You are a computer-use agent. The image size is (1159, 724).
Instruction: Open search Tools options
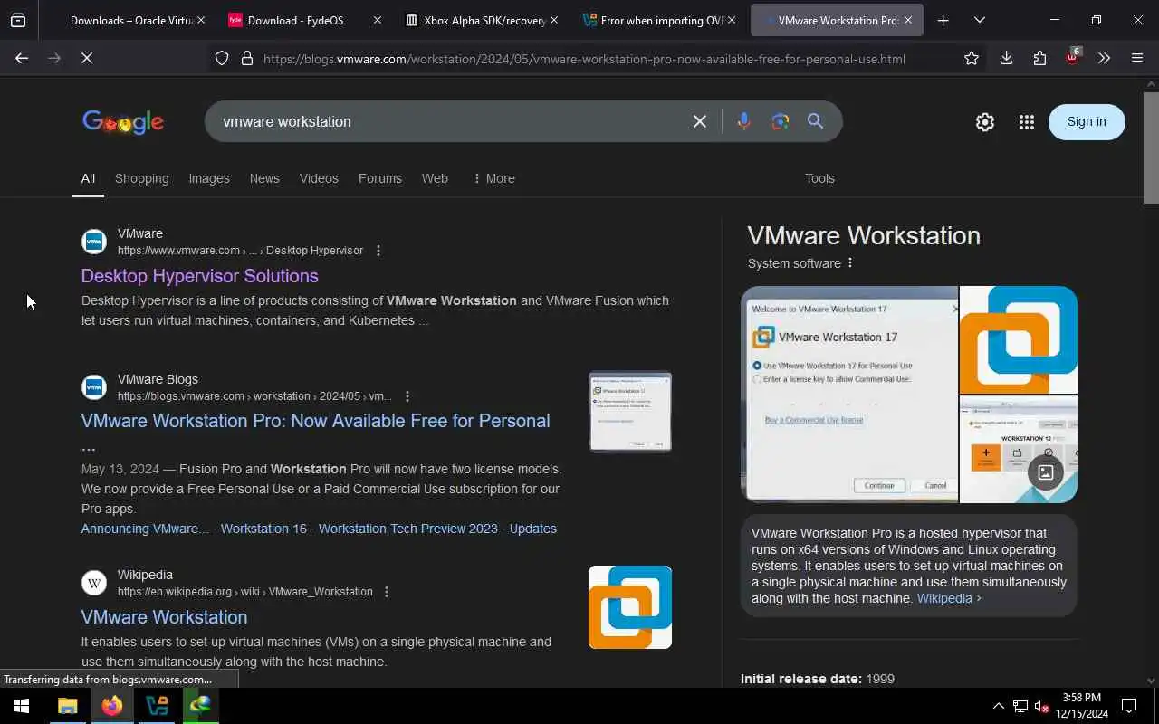point(819,178)
